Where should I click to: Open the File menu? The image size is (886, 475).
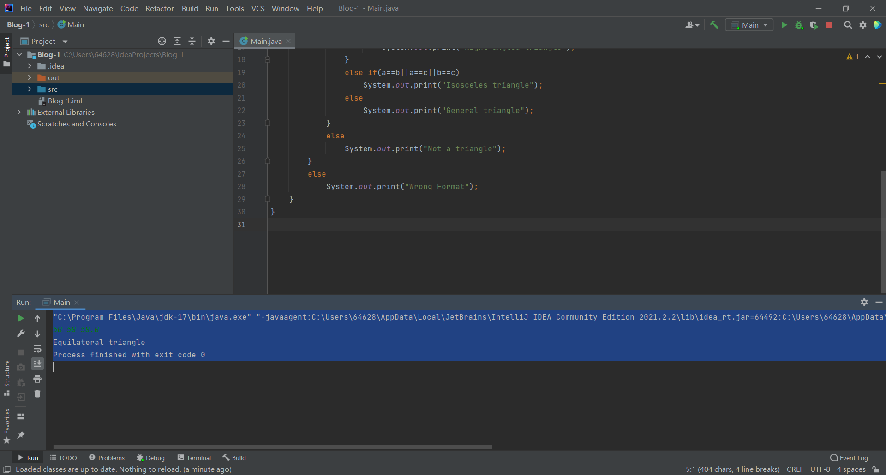26,8
